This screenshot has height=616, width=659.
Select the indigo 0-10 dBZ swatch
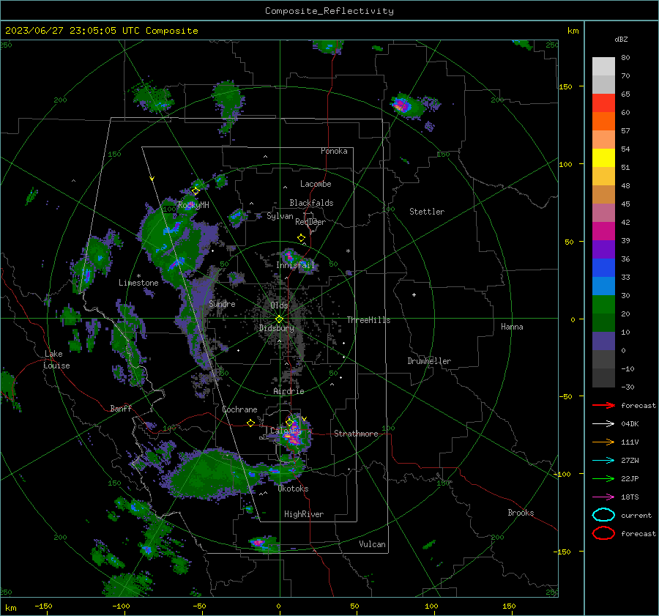tap(603, 341)
